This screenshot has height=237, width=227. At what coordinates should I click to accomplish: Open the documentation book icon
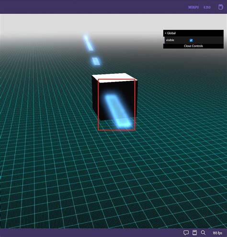tap(194, 233)
